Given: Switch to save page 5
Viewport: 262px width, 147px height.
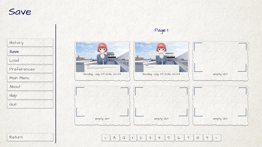Looking at the screenshot, I should 169,138.
